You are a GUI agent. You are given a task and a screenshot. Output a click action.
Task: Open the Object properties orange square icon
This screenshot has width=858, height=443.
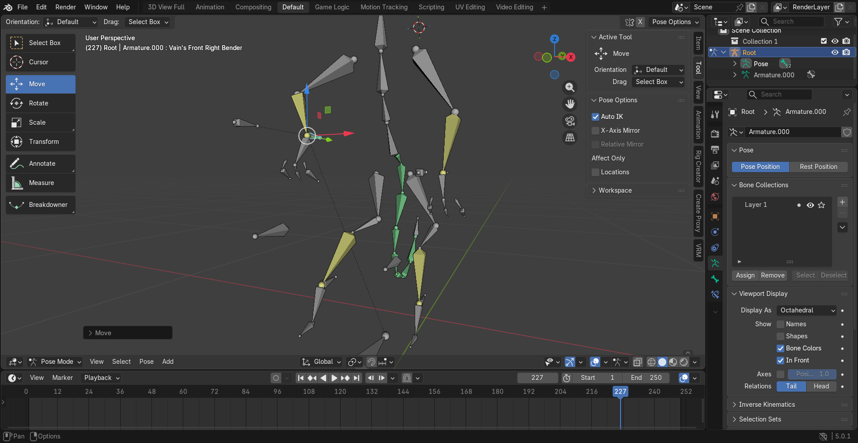(715, 216)
